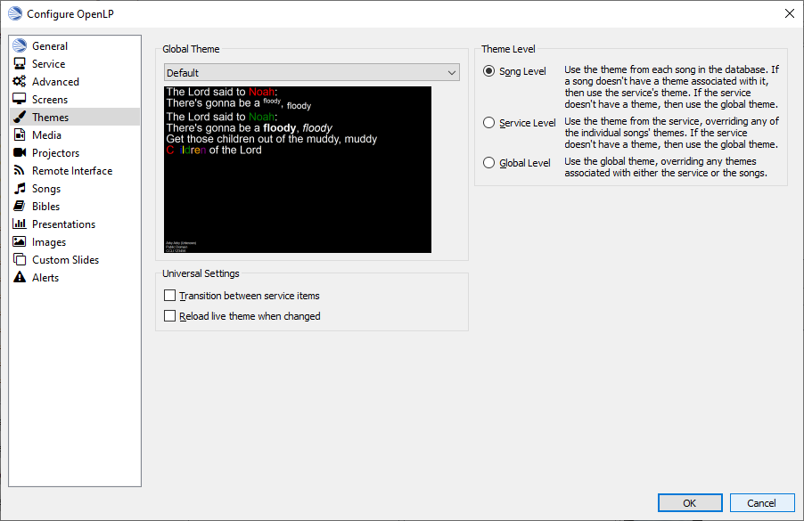Click the Cancel button

click(x=762, y=502)
